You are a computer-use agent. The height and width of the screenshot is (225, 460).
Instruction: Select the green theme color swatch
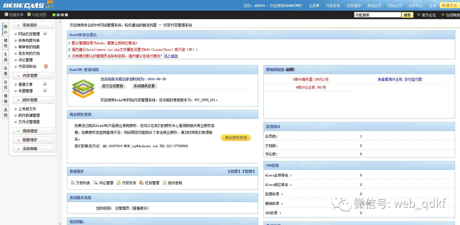coord(54,15)
